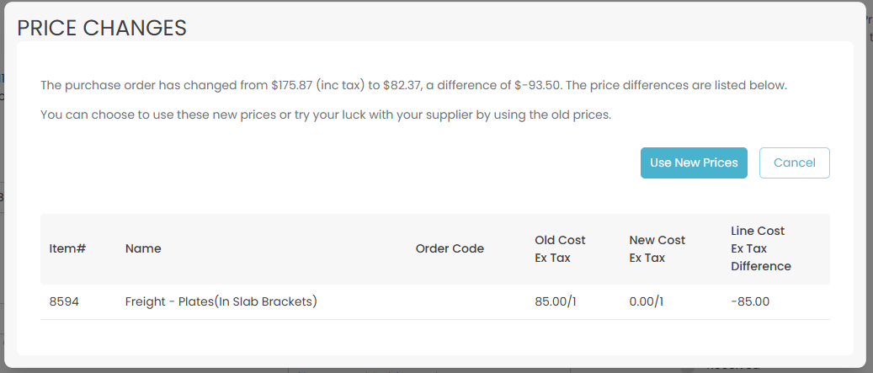873x373 pixels.
Task: Select the Item# column header
Action: tap(68, 248)
